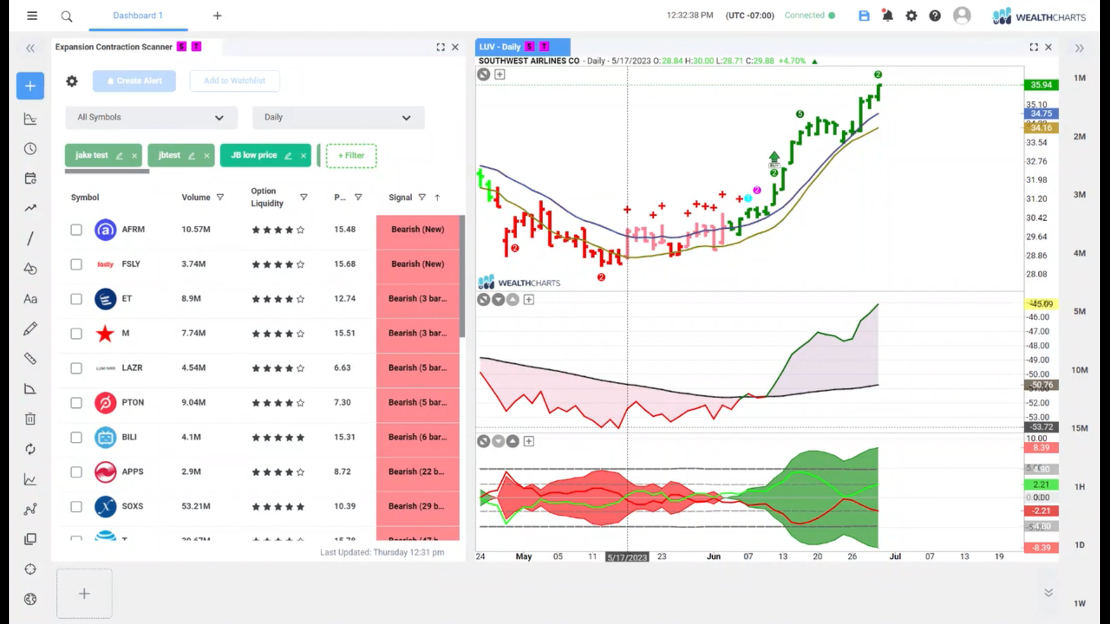The image size is (1110, 624).
Task: Check the BILI row checkbox
Action: coord(76,437)
